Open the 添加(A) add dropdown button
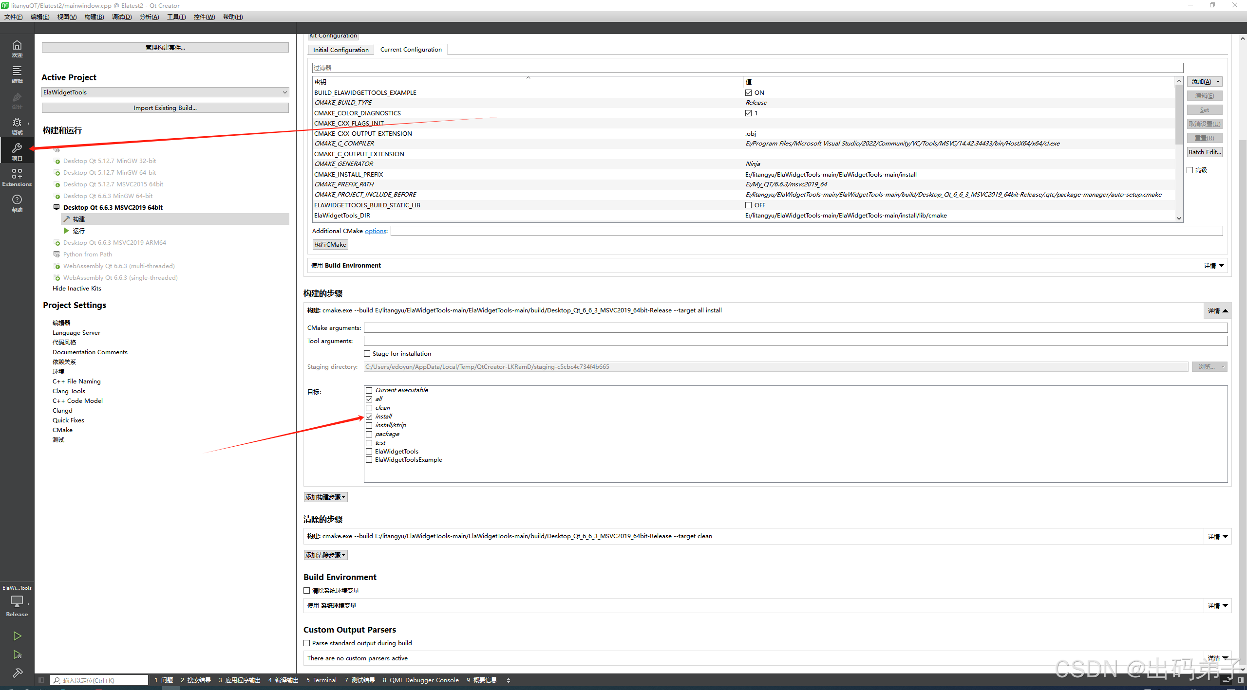The height and width of the screenshot is (690, 1247). (1204, 82)
